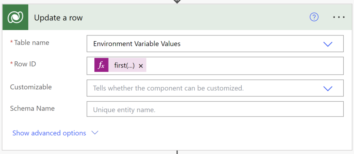Open the ellipsis menu on Update a row

[339, 17]
